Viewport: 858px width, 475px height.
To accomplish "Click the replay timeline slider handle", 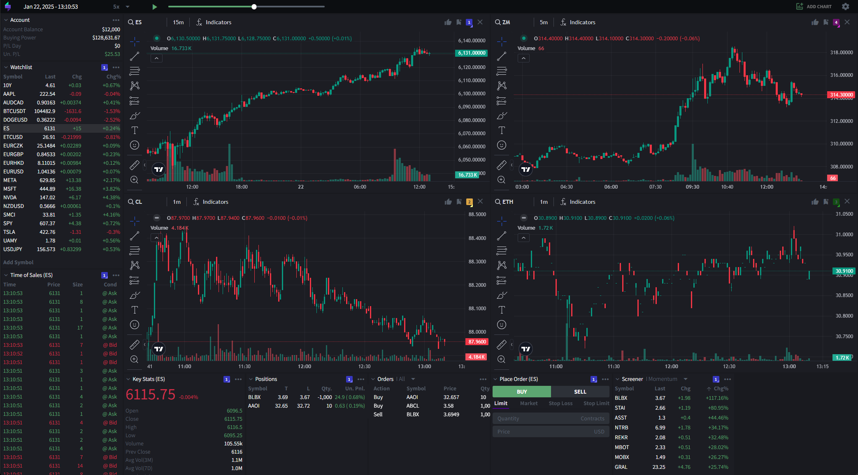I will tap(254, 7).
